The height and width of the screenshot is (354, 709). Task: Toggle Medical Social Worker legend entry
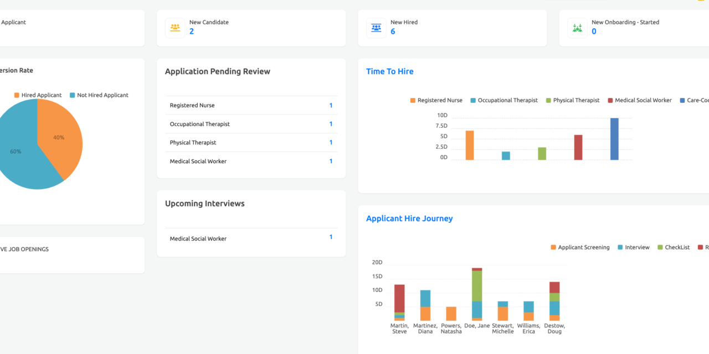[x=639, y=100]
